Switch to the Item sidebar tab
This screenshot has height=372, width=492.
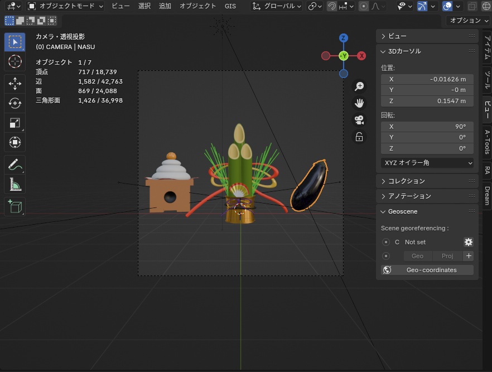tap(487, 47)
